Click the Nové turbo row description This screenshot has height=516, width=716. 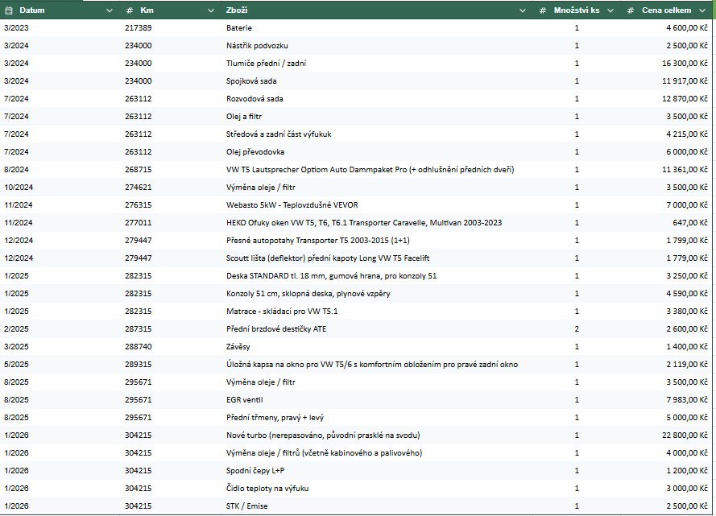(323, 436)
